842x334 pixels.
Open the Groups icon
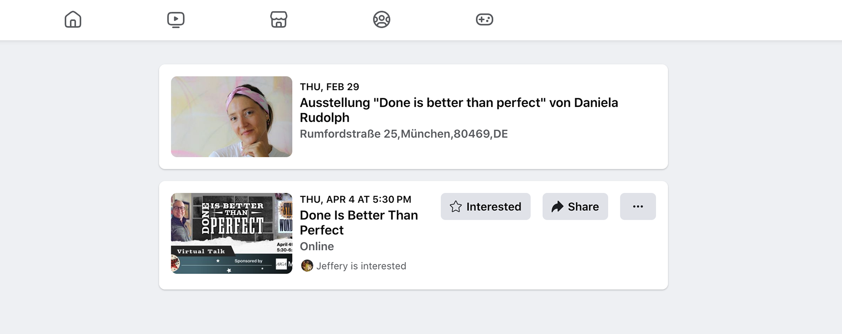(x=382, y=20)
